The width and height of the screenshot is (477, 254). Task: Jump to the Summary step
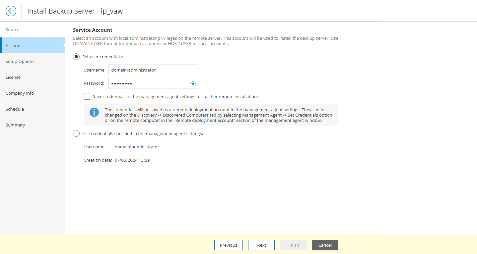[x=15, y=125]
